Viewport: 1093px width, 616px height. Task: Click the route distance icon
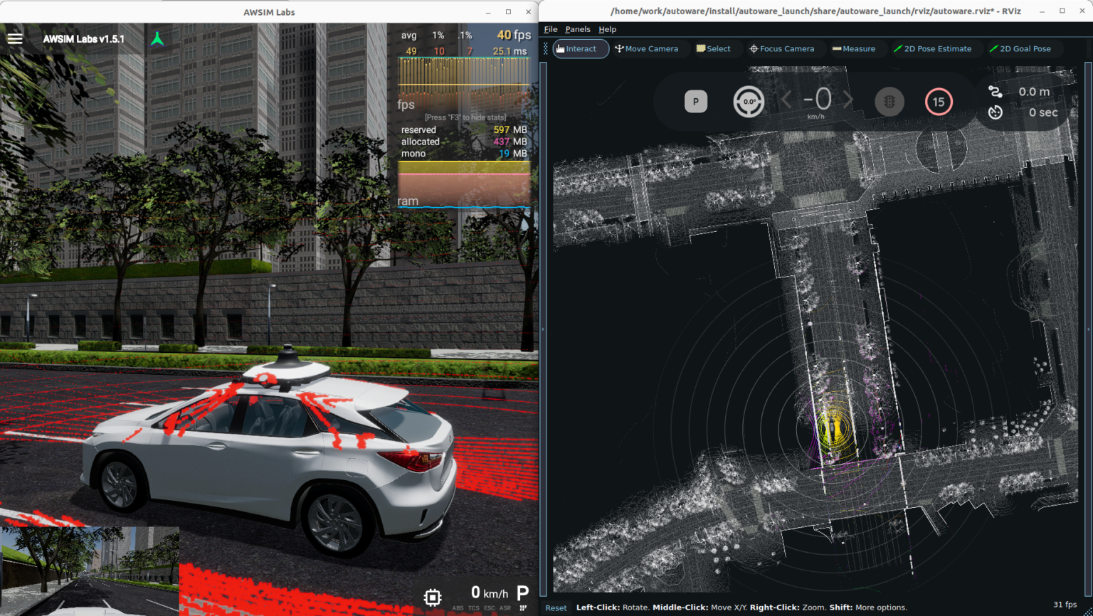[x=995, y=91]
